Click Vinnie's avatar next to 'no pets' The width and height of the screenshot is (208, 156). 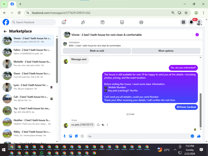click(x=66, y=125)
